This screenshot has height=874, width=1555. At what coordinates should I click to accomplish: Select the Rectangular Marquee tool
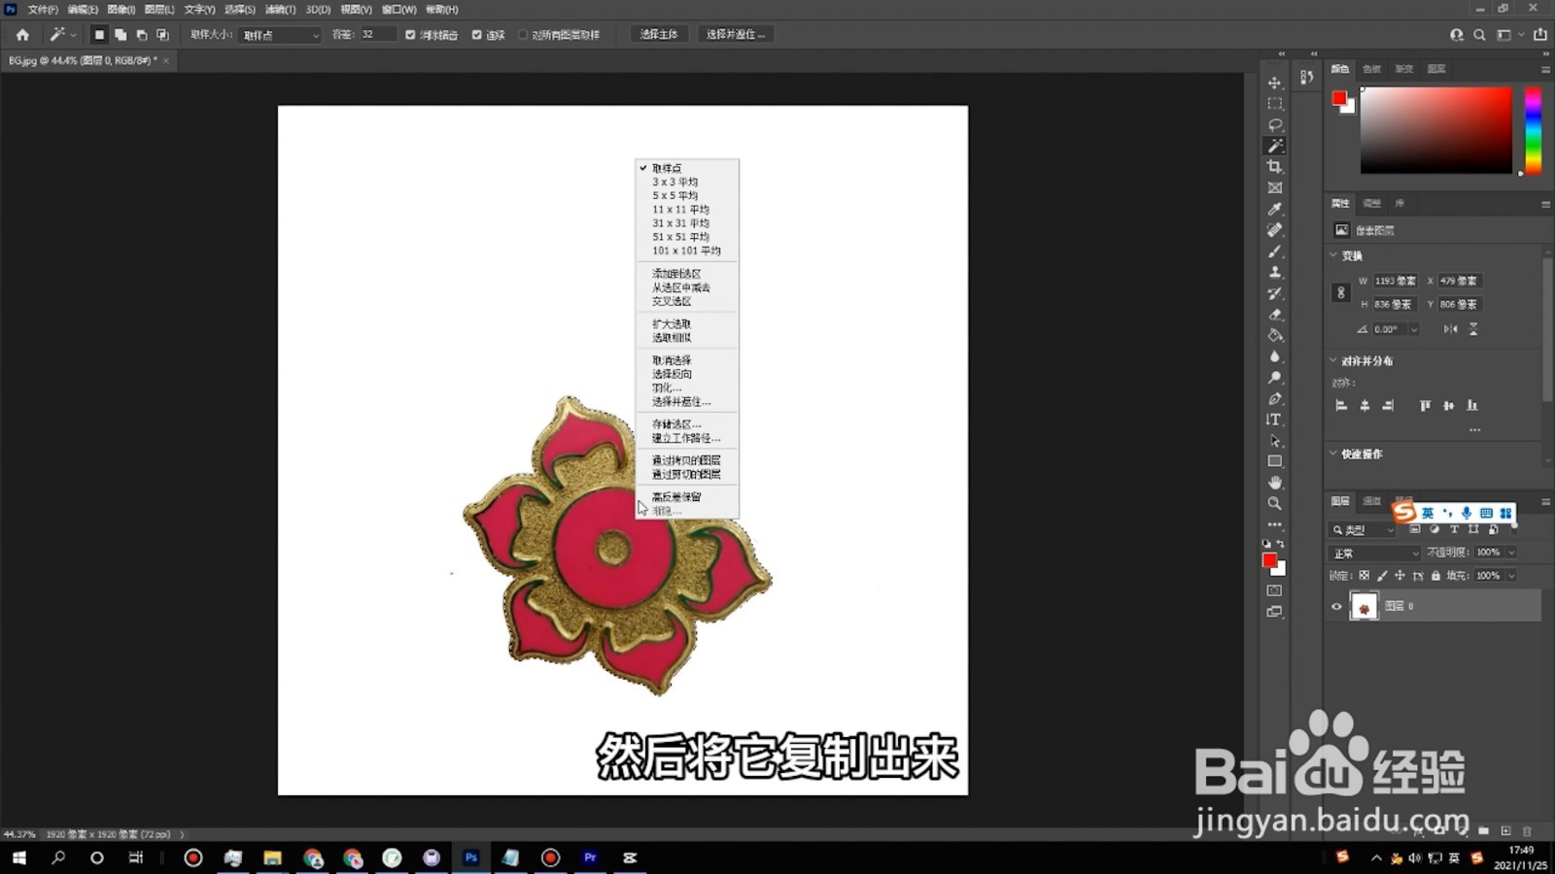(1275, 104)
